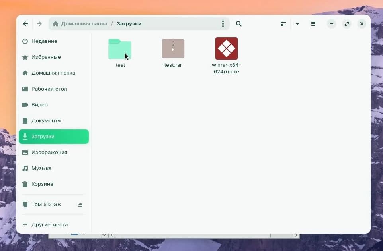Click the 'test' folder name label

(x=120, y=65)
